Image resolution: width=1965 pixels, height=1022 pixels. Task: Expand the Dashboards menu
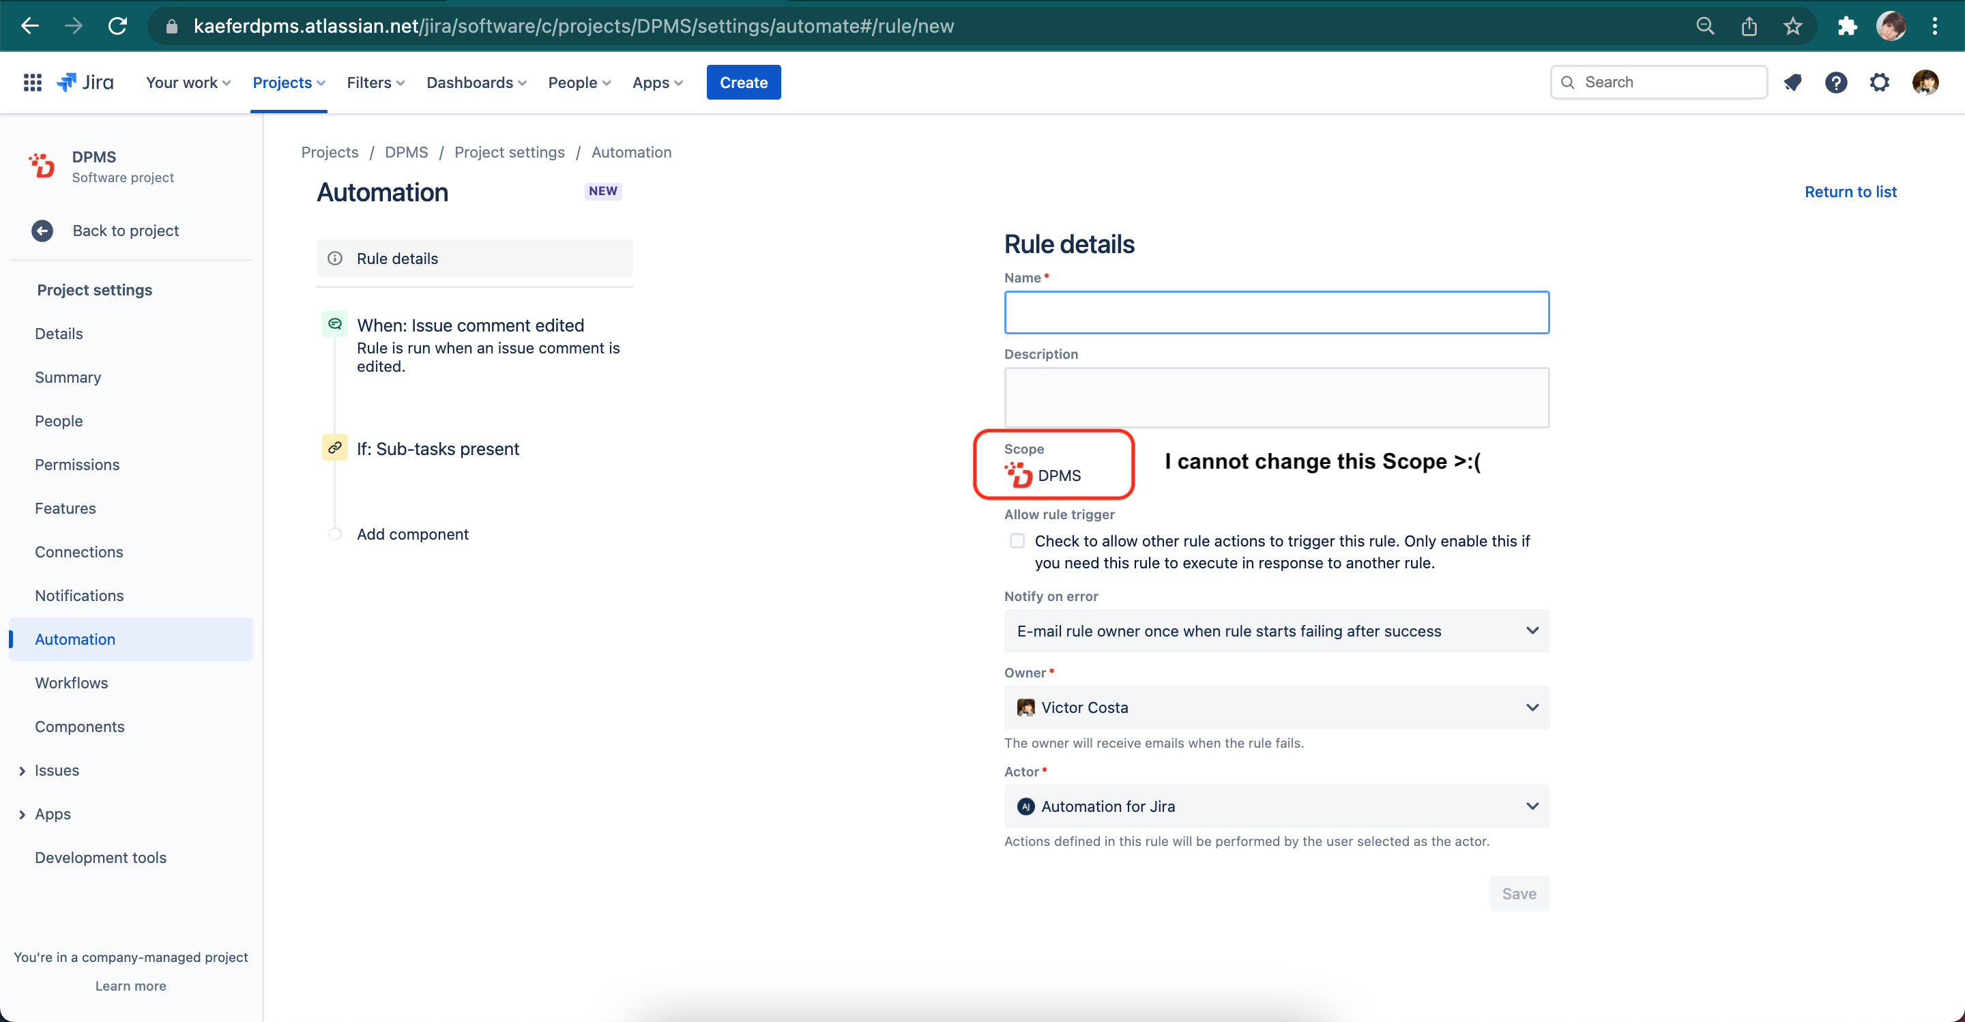[x=476, y=83]
